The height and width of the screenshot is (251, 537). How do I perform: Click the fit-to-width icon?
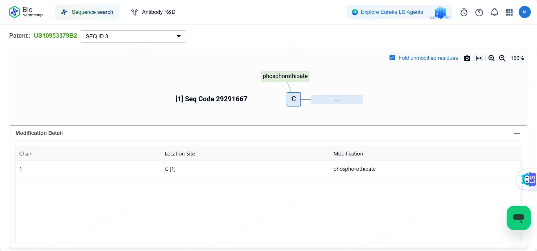tap(479, 58)
